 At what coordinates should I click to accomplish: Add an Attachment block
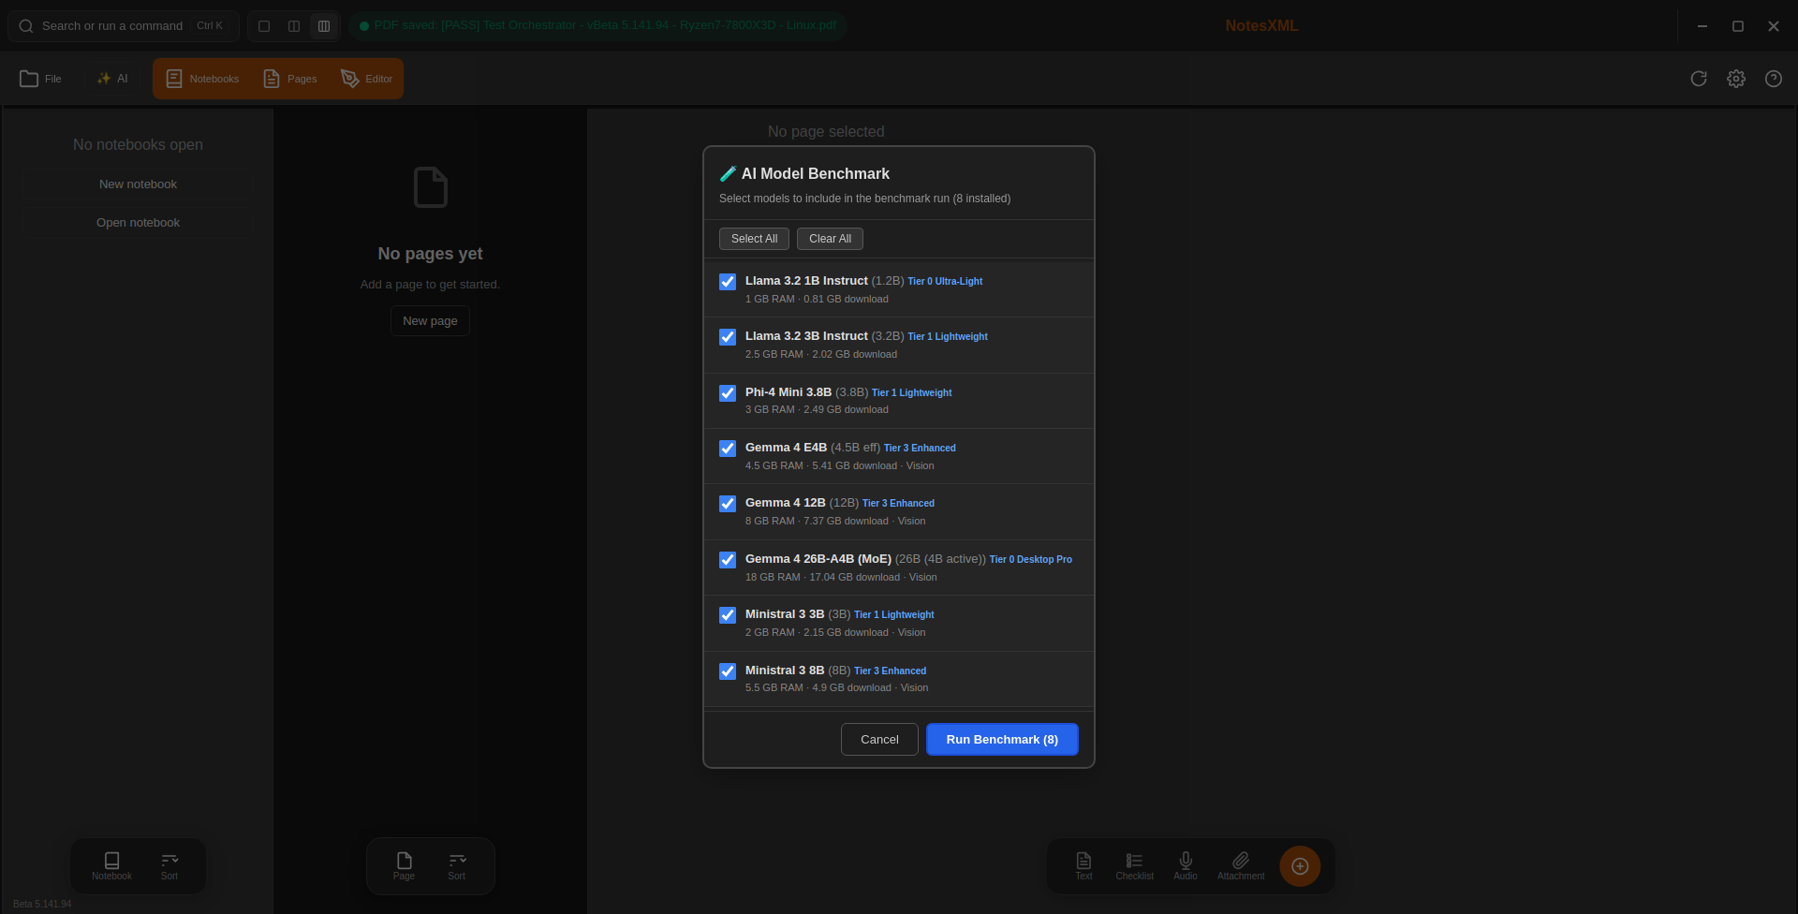point(1241,866)
